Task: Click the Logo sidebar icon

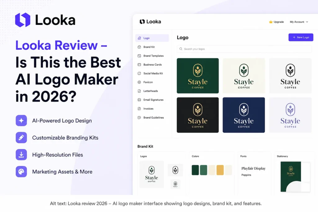Action: [x=139, y=38]
